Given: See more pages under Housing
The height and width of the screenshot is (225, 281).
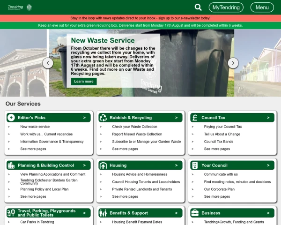Looking at the screenshot, I should (x=125, y=197).
